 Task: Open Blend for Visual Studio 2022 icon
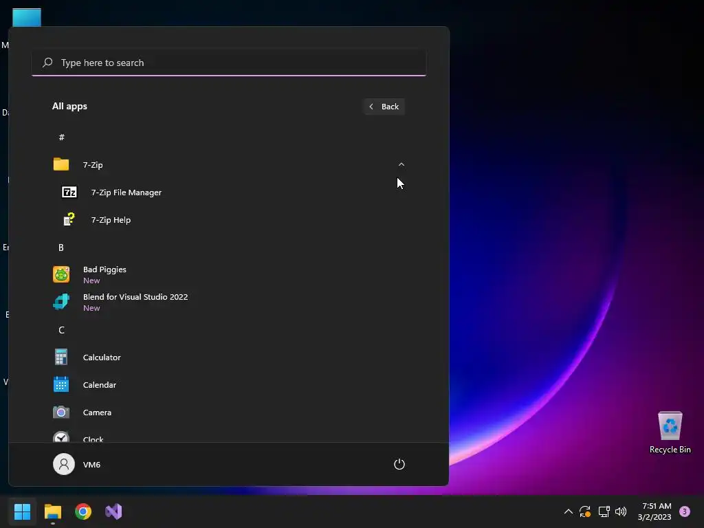pos(61,302)
